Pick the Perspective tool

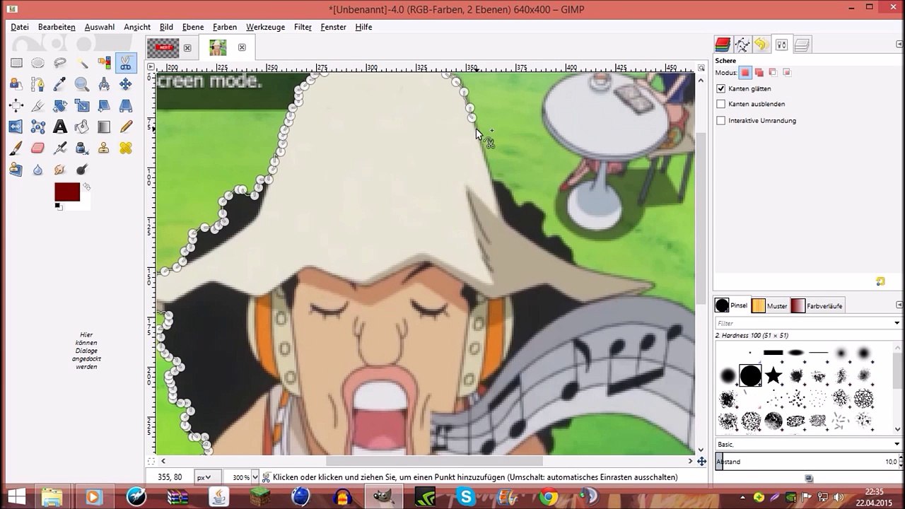(126, 105)
